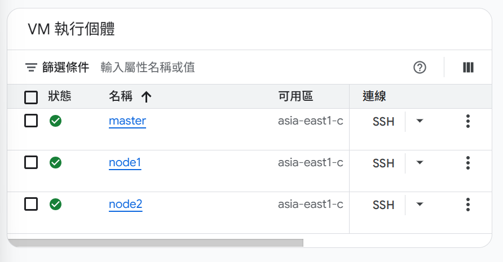The image size is (503, 262).
Task: Expand SSH options dropdown for node2
Action: [x=420, y=205]
